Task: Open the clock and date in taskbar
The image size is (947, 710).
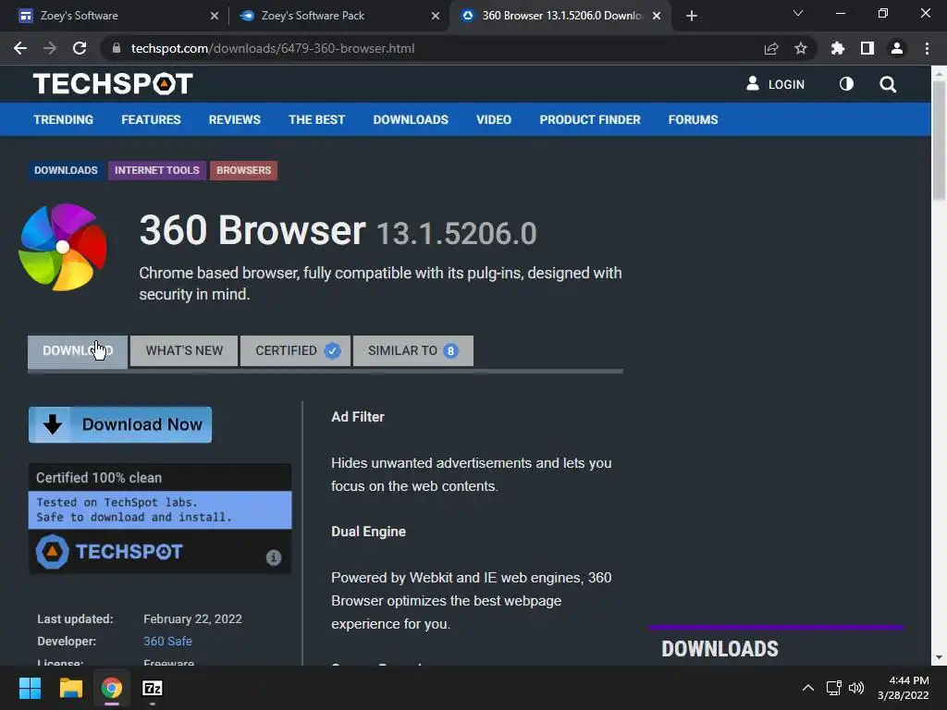Action: point(903,688)
